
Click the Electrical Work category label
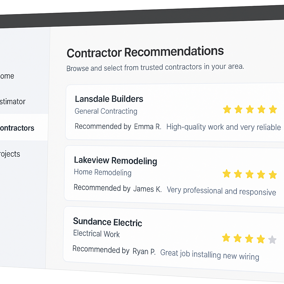click(96, 234)
